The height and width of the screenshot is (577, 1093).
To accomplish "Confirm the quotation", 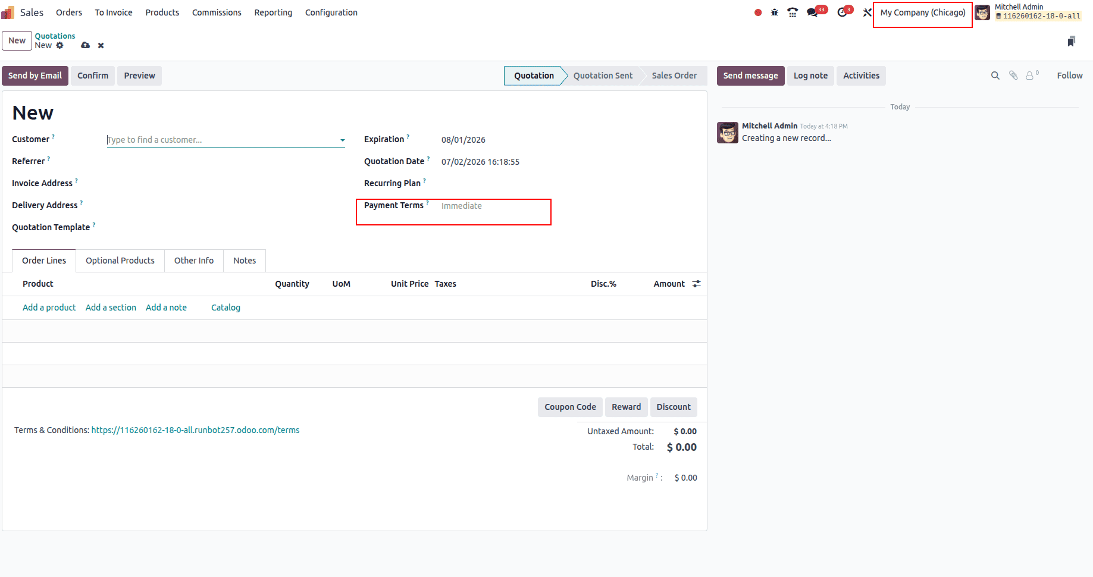I will pos(93,76).
